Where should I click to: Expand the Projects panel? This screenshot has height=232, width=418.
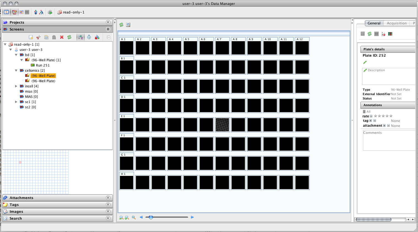108,22
